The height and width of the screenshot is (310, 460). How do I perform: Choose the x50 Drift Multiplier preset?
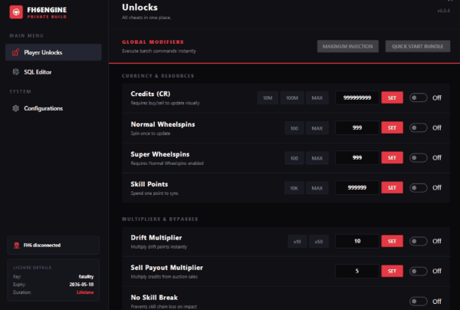(x=319, y=242)
